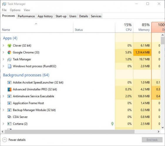The image size is (165, 146).
Task: Click the End task button
Action: [152, 140]
